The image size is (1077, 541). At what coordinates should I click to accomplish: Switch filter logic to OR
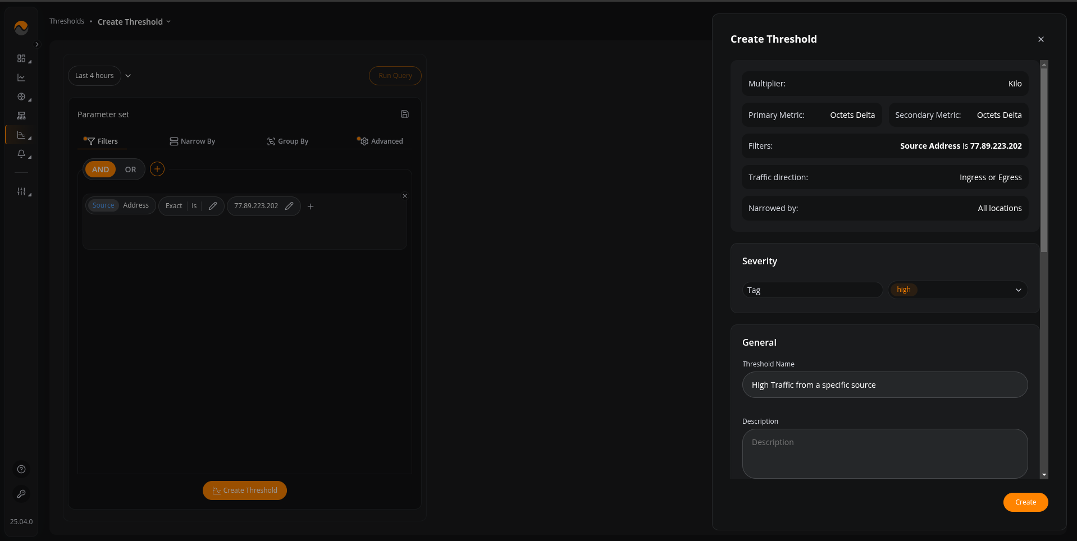point(130,169)
